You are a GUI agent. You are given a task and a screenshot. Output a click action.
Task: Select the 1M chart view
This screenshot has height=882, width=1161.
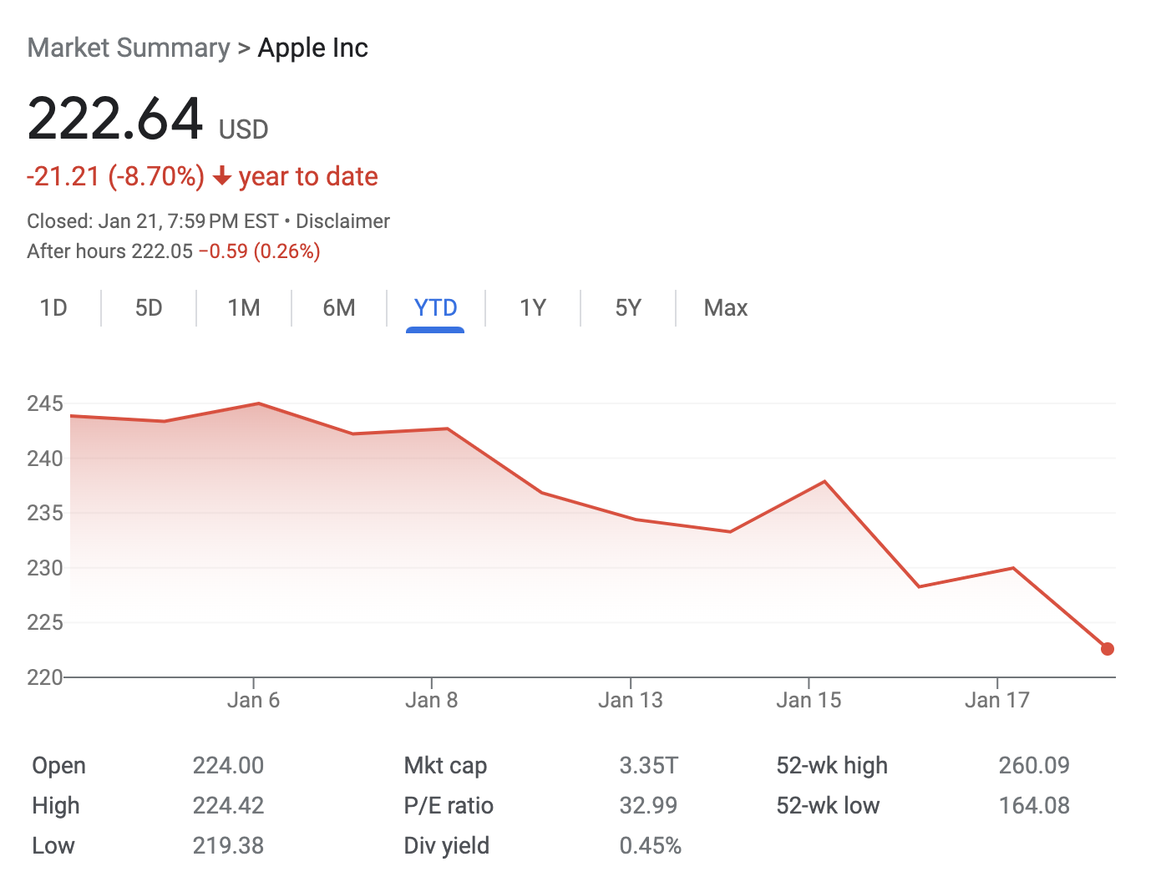click(243, 307)
